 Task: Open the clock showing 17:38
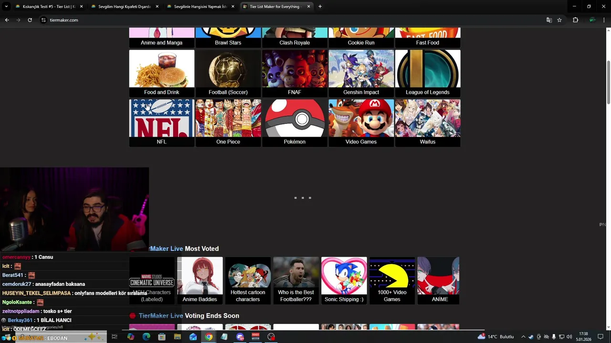pyautogui.click(x=583, y=337)
